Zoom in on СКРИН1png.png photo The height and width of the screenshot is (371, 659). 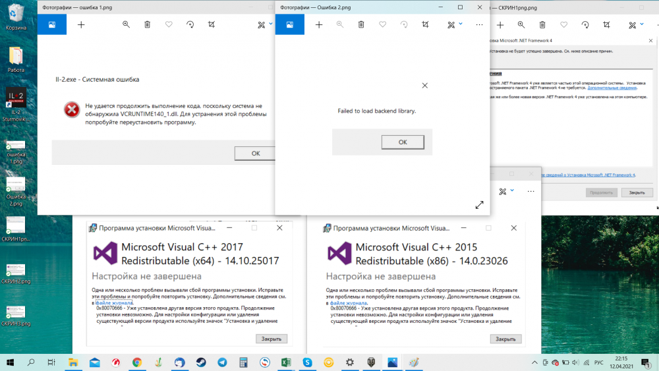coord(521,25)
